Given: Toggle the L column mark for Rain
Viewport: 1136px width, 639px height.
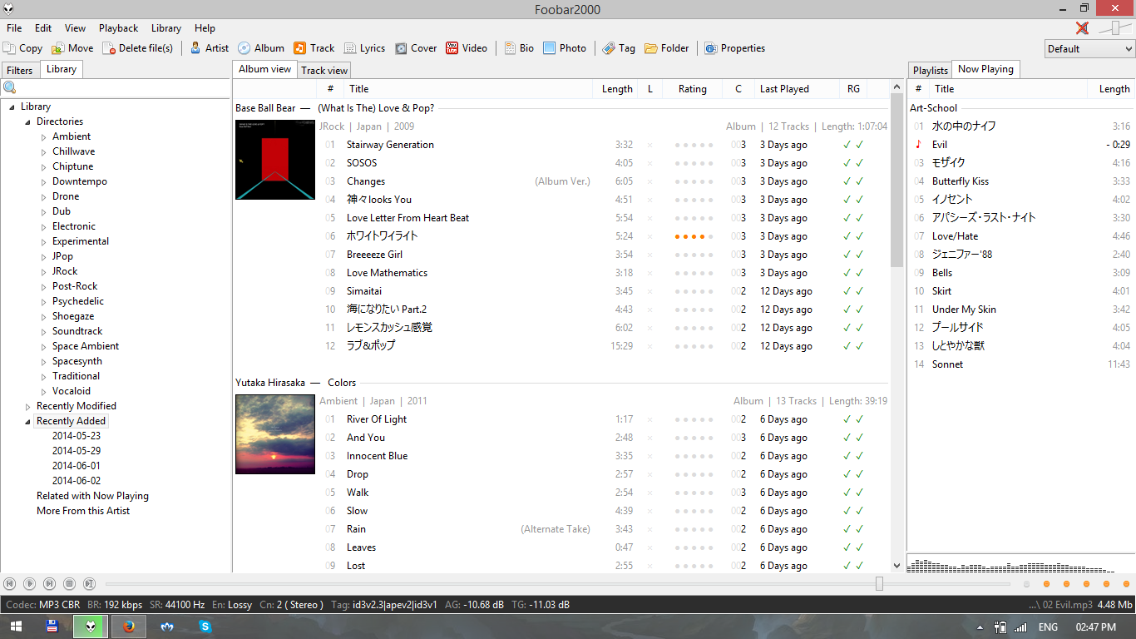Looking at the screenshot, I should 649,529.
